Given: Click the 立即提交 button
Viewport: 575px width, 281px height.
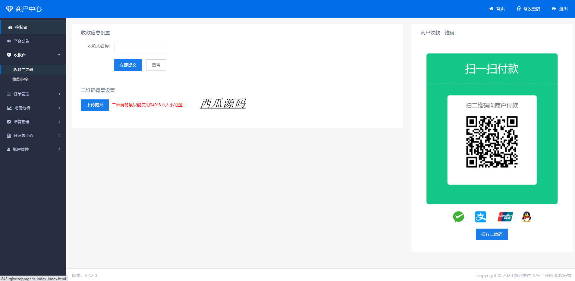Looking at the screenshot, I should (x=128, y=65).
